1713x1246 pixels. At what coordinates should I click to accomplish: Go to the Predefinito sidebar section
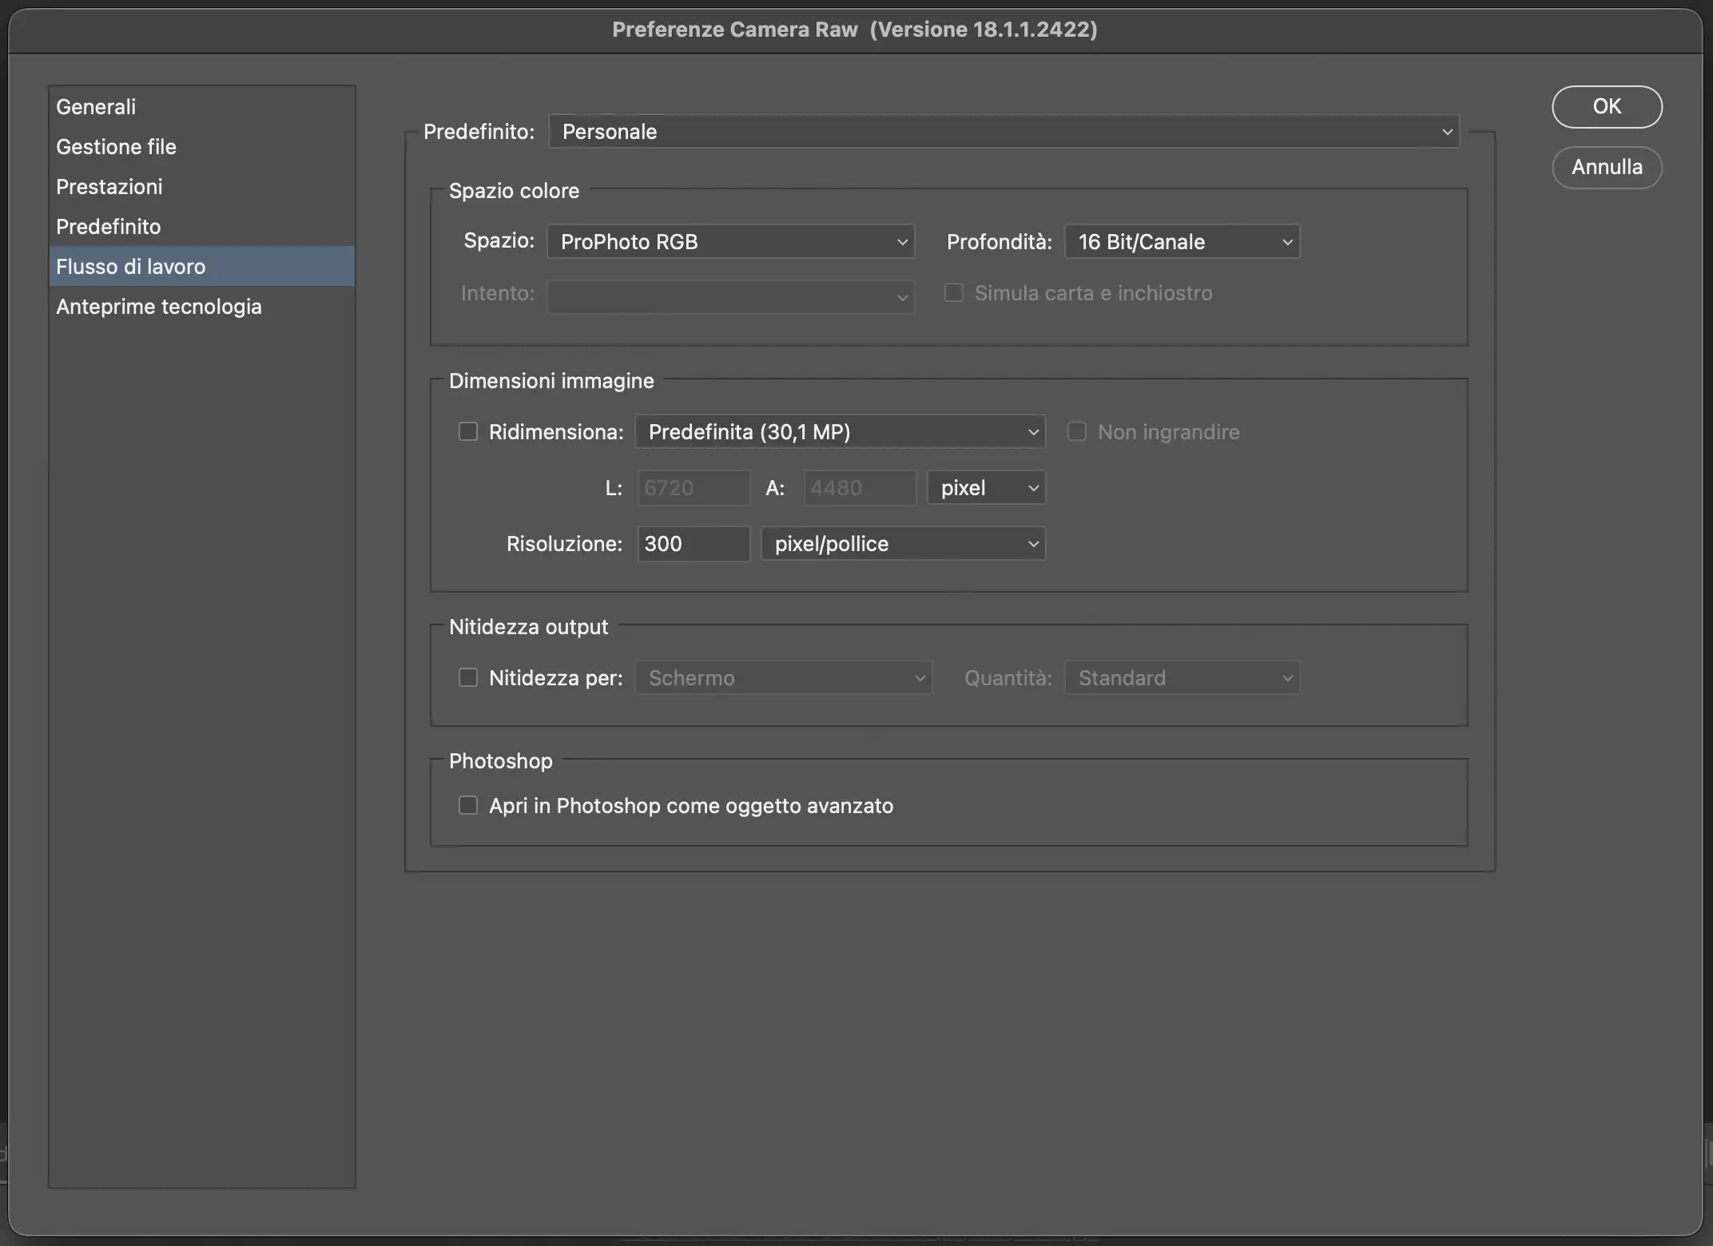click(109, 227)
